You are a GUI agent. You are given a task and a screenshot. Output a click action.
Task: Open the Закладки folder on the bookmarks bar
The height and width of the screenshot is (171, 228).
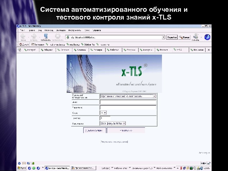(38, 45)
